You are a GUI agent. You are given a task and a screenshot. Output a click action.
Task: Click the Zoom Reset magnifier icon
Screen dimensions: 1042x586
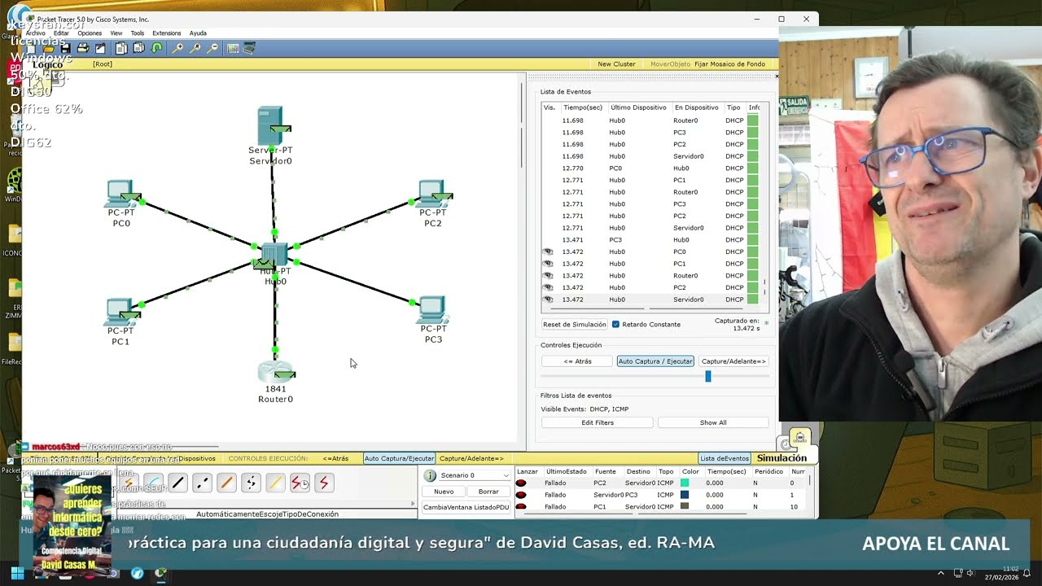click(x=195, y=49)
